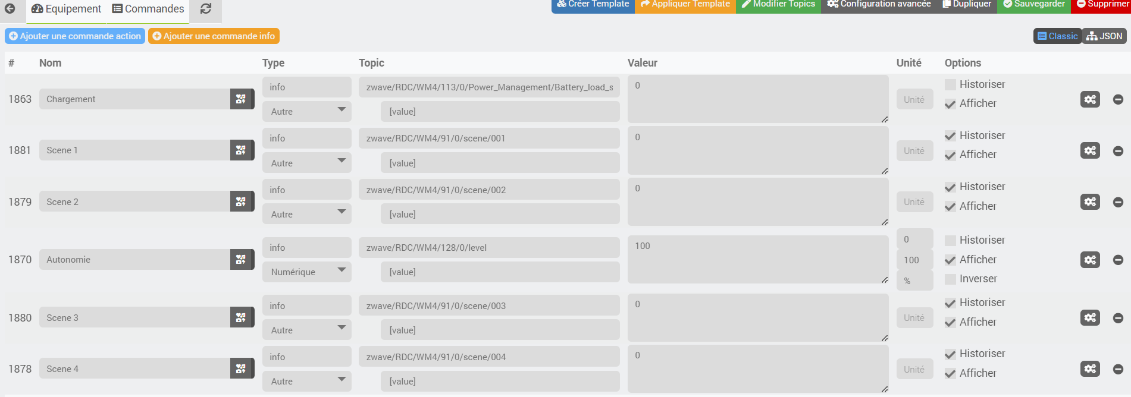Toggle Inverser for Autonomie
1131x397 pixels.
point(950,279)
